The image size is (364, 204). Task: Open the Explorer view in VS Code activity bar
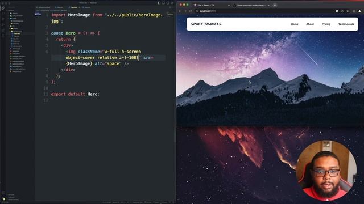pyautogui.click(x=3, y=8)
